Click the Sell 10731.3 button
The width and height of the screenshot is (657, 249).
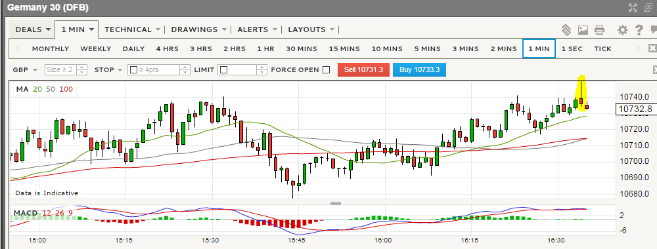click(364, 69)
